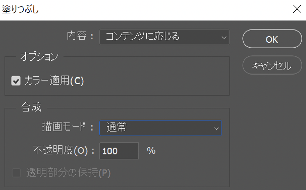Click the OK button
306x190 pixels.
pos(272,39)
